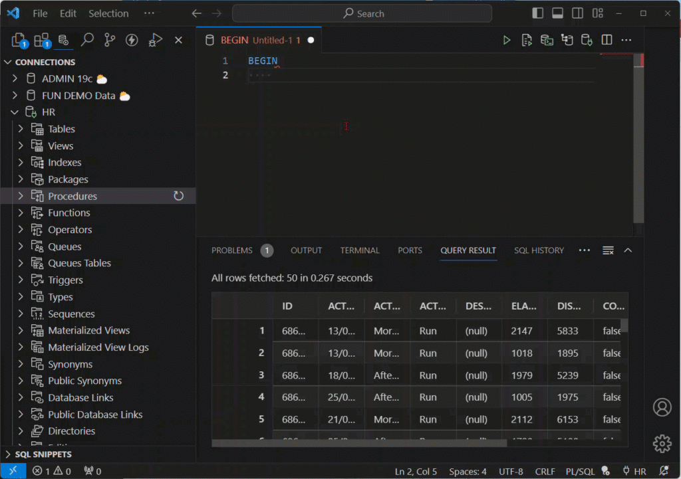Image resolution: width=681 pixels, height=479 pixels.
Task: Go back with the left arrow
Action: tap(197, 13)
